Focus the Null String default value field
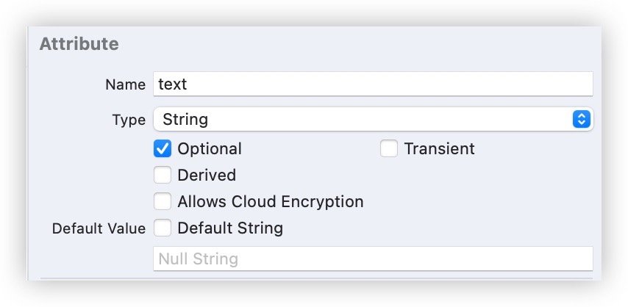 (373, 259)
